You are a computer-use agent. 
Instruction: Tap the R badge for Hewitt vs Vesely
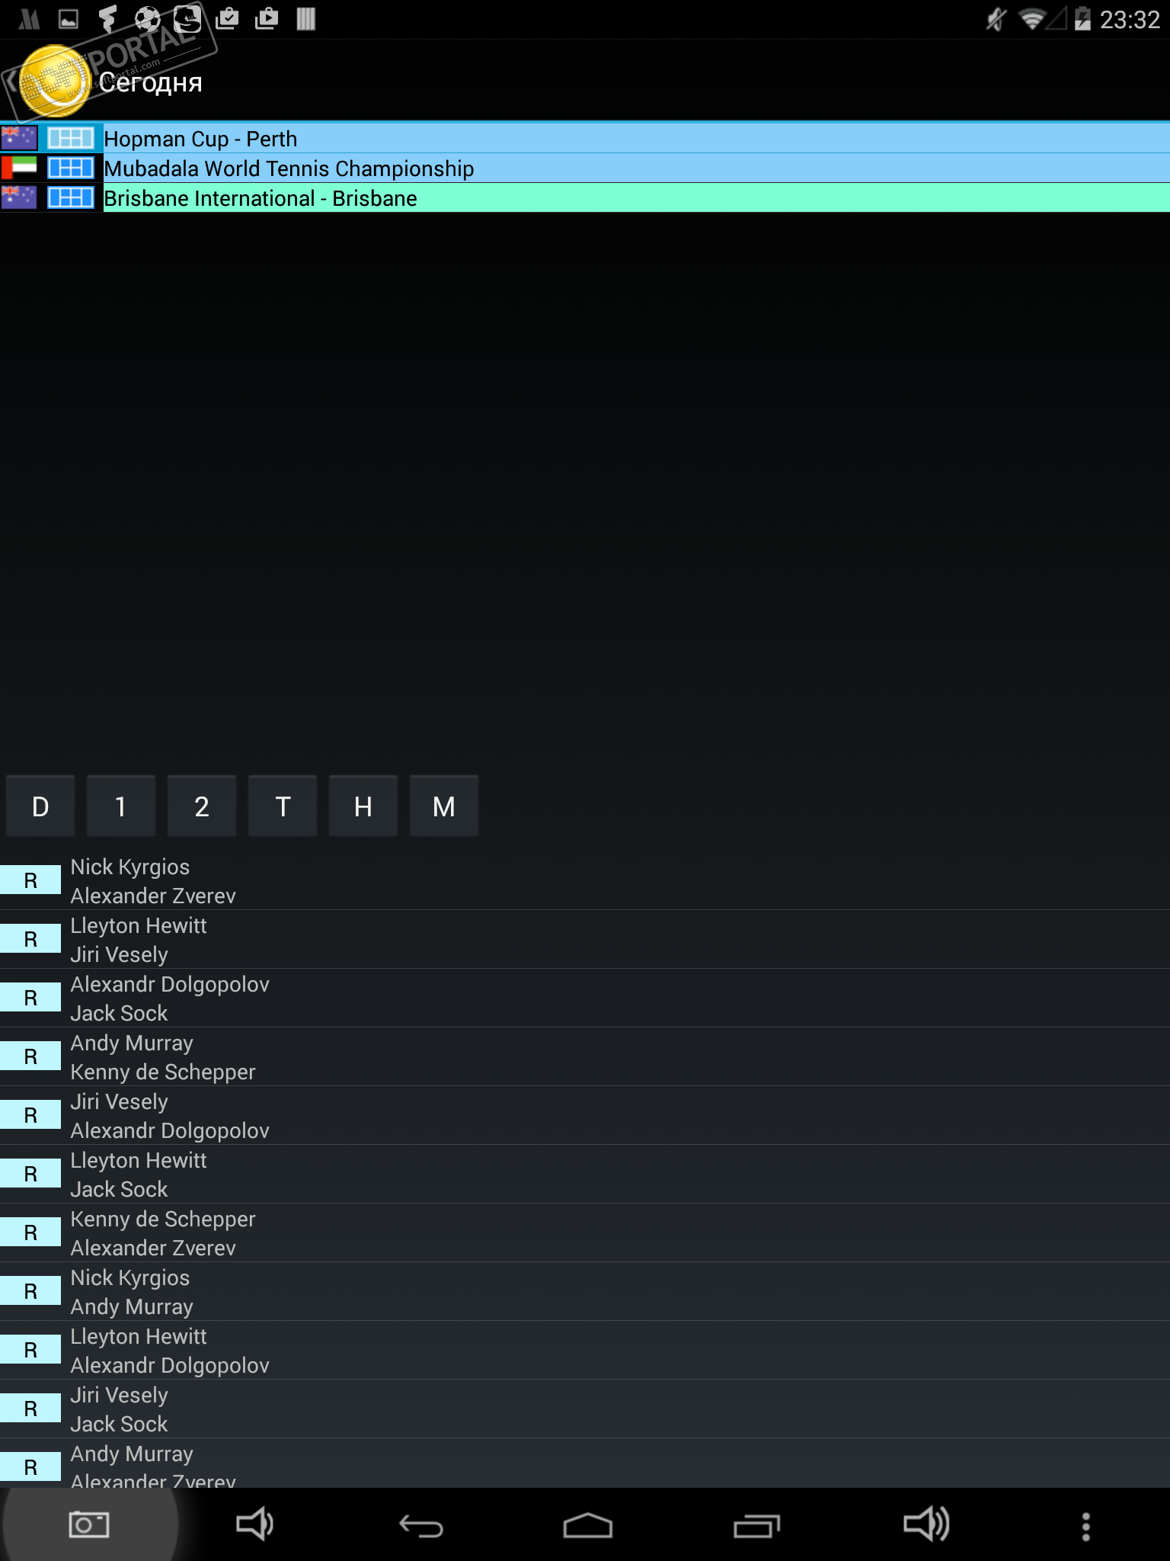[x=30, y=939]
